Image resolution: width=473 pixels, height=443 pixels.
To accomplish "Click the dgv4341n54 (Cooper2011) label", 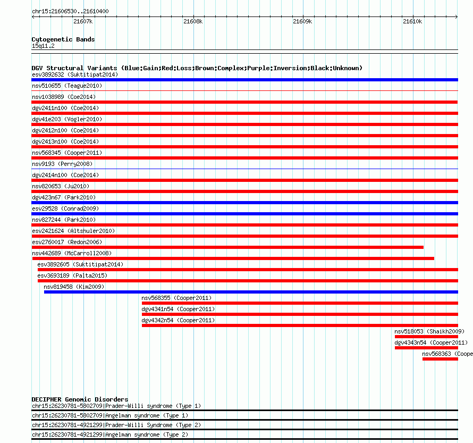I will [178, 309].
